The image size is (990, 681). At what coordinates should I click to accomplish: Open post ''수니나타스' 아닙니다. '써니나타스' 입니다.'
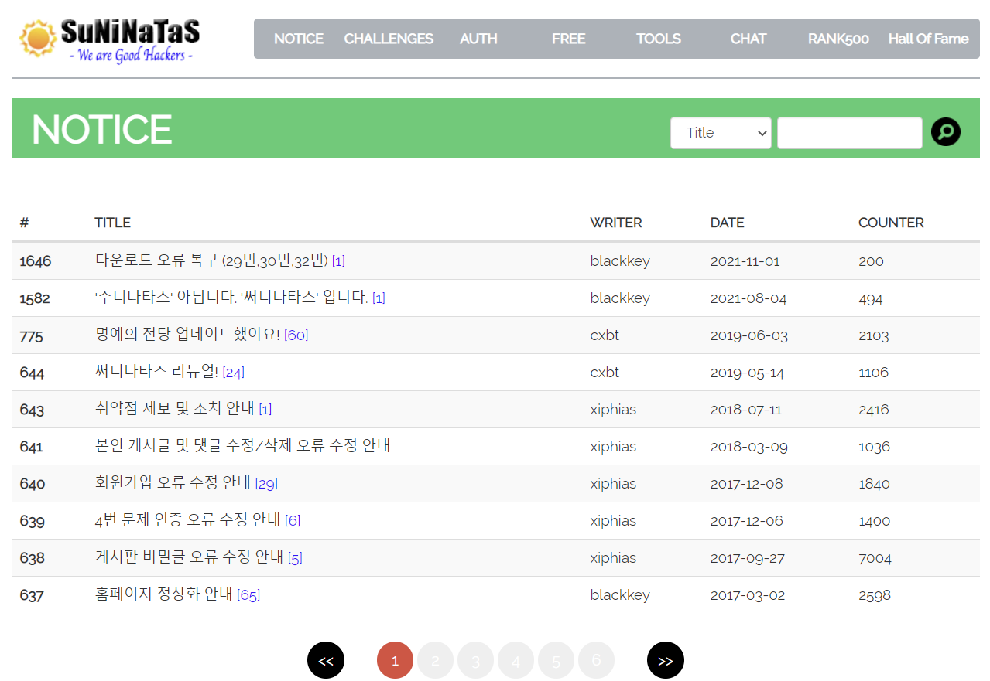point(231,298)
